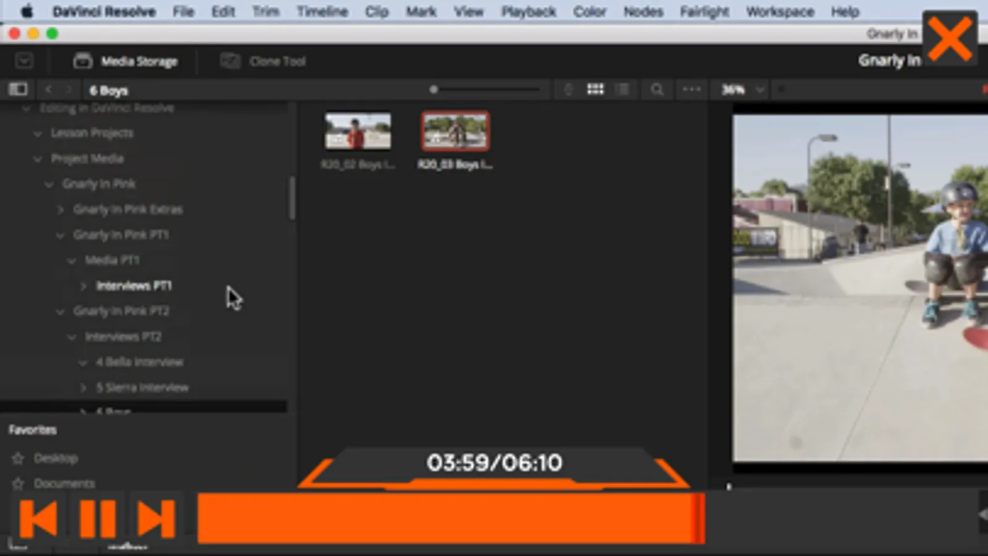Viewport: 988px width, 556px height.
Task: Open the File menu
Action: coord(183,11)
